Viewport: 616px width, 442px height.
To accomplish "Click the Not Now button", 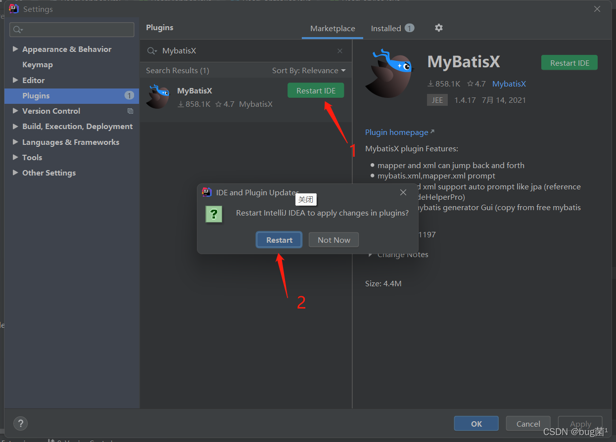I will [x=334, y=240].
